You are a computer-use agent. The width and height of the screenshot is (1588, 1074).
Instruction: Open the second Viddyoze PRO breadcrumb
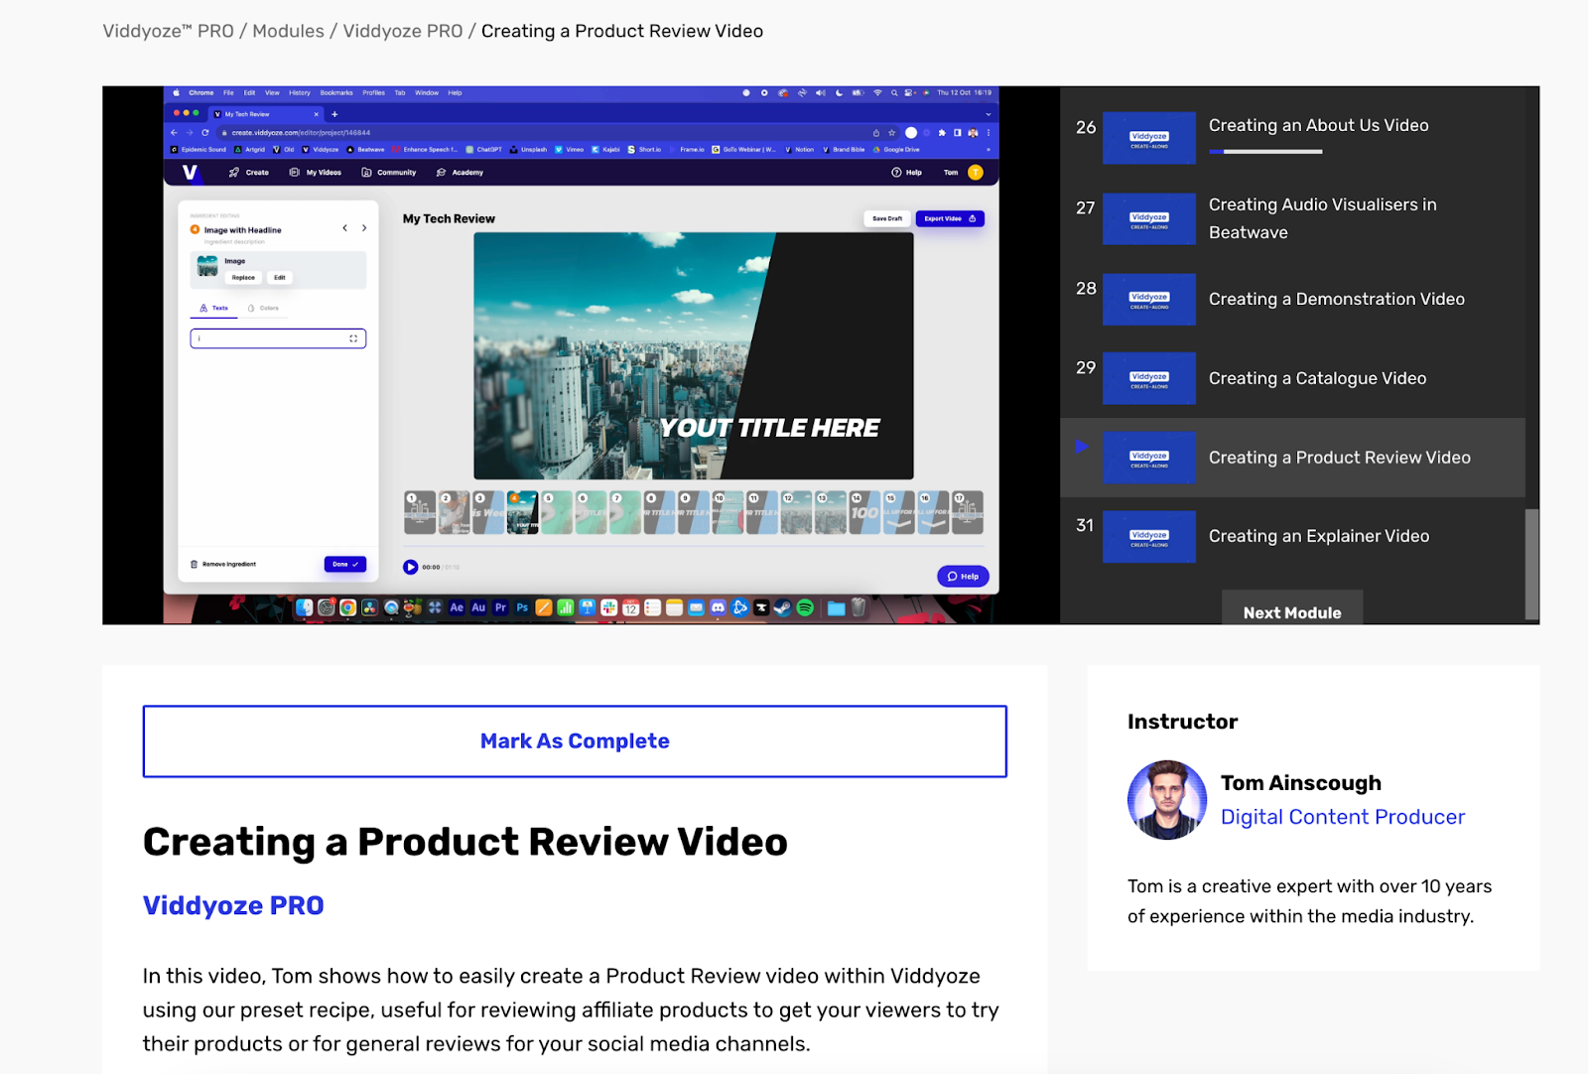(x=403, y=31)
